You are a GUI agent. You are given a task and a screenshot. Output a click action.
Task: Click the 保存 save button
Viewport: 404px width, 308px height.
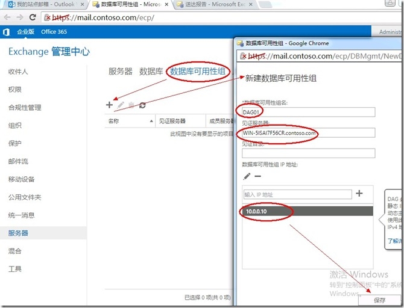tap(379, 300)
